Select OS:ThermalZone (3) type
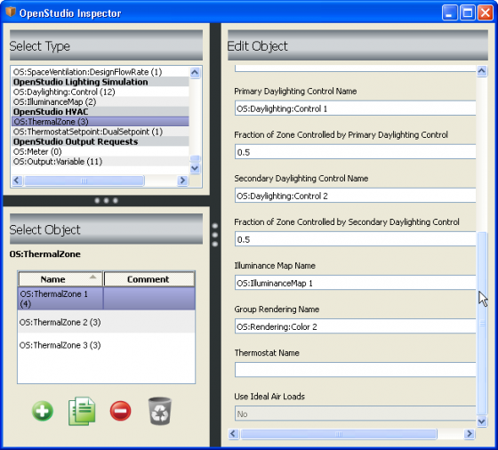Screen dimensions: 498x450 click(100, 122)
